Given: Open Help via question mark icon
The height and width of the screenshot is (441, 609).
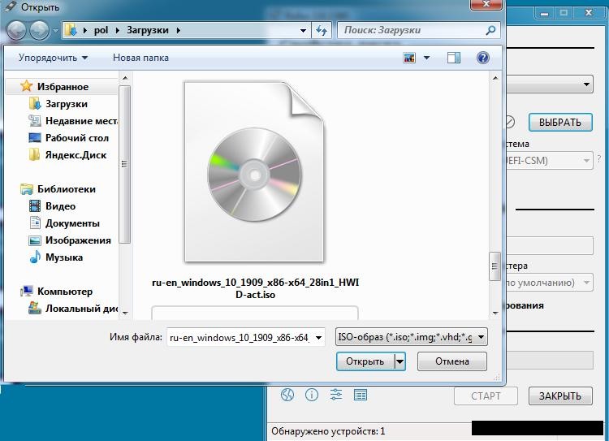Looking at the screenshot, I should tap(483, 58).
